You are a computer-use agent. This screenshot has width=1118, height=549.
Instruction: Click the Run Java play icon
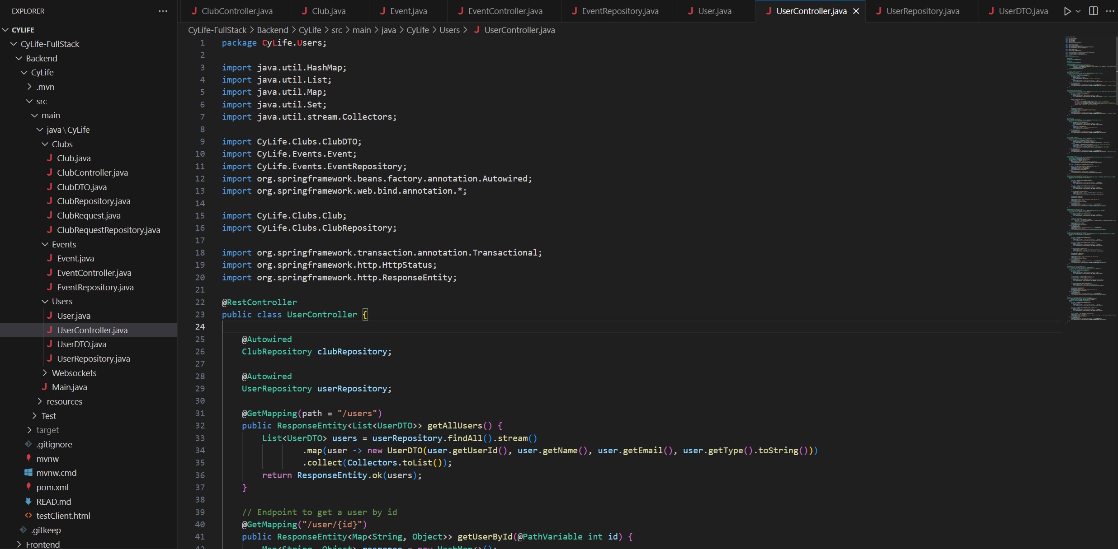point(1067,11)
